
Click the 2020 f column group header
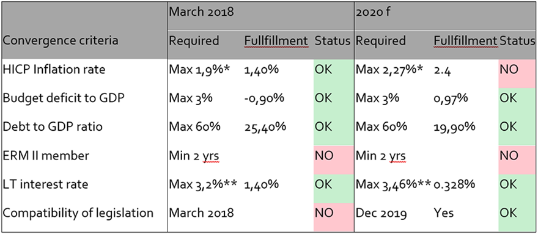click(374, 12)
